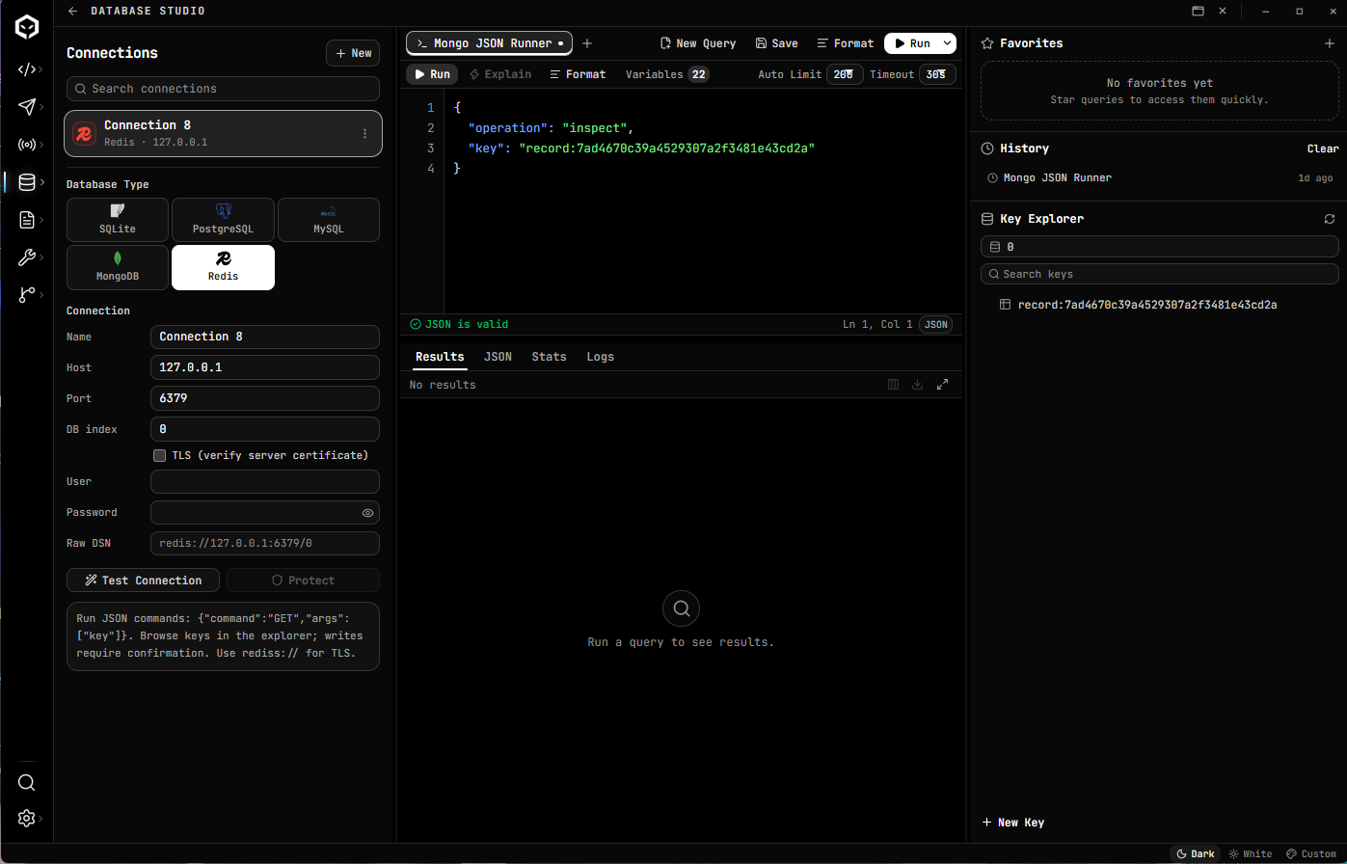Screen dimensions: 1347x864
Task: Open the JSON language mode selector
Action: coord(935,325)
